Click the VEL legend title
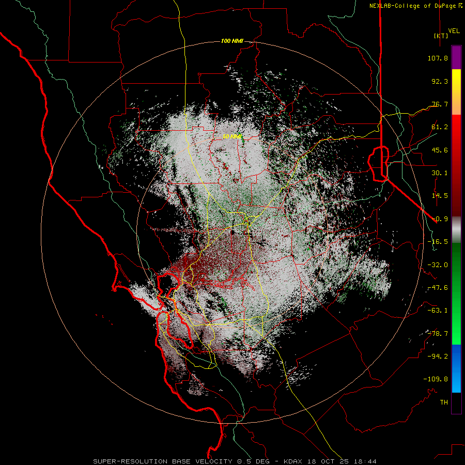The width and height of the screenshot is (465, 465). pyautogui.click(x=454, y=31)
